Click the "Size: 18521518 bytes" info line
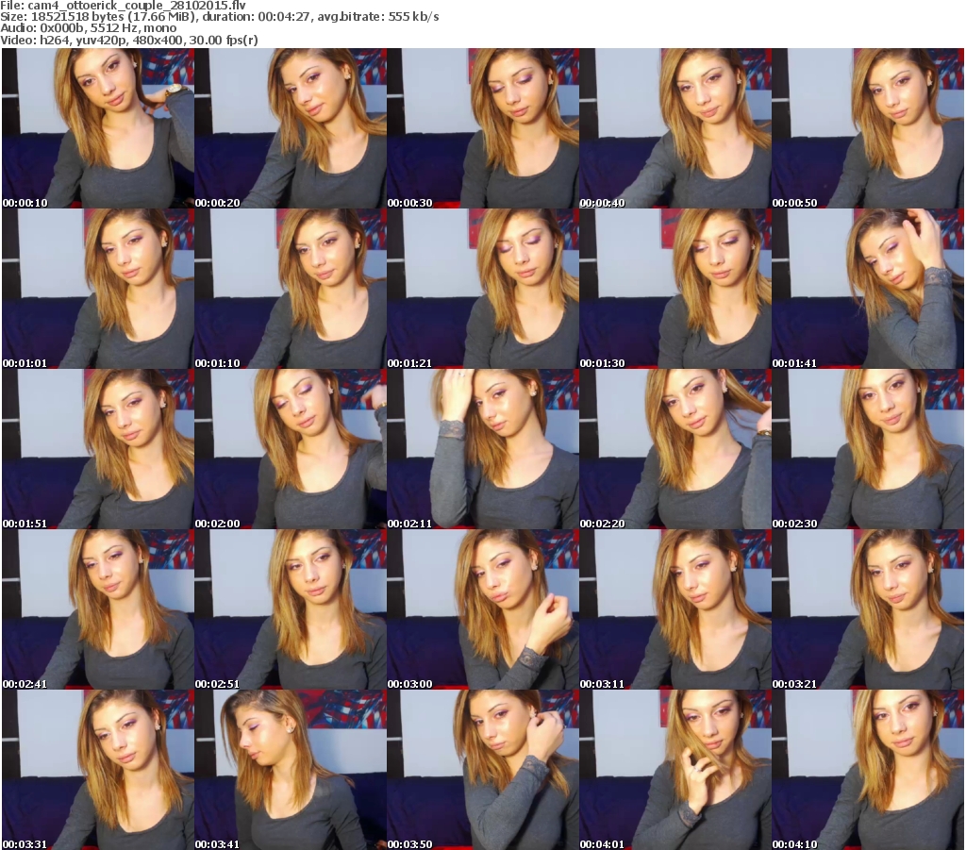966x850 pixels. 219,17
